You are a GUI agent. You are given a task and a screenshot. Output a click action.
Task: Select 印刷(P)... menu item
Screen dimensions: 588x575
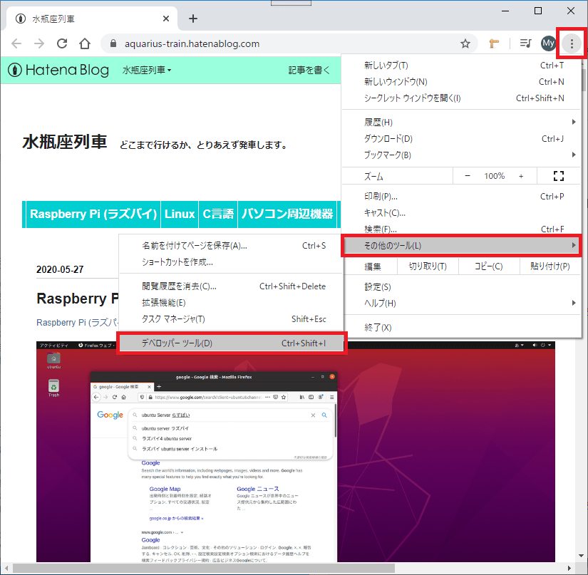pyautogui.click(x=462, y=197)
